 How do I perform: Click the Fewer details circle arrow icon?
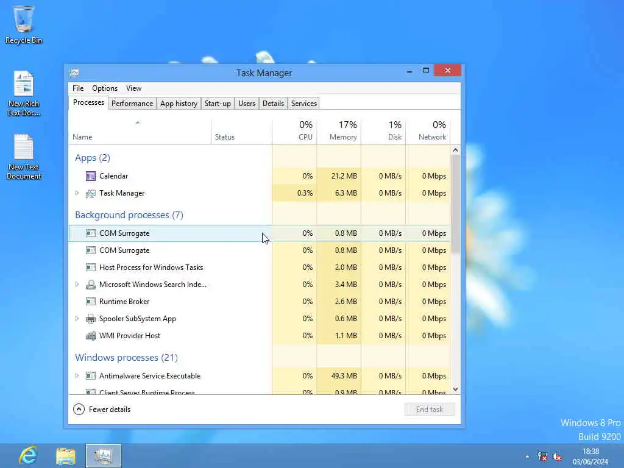[79, 409]
